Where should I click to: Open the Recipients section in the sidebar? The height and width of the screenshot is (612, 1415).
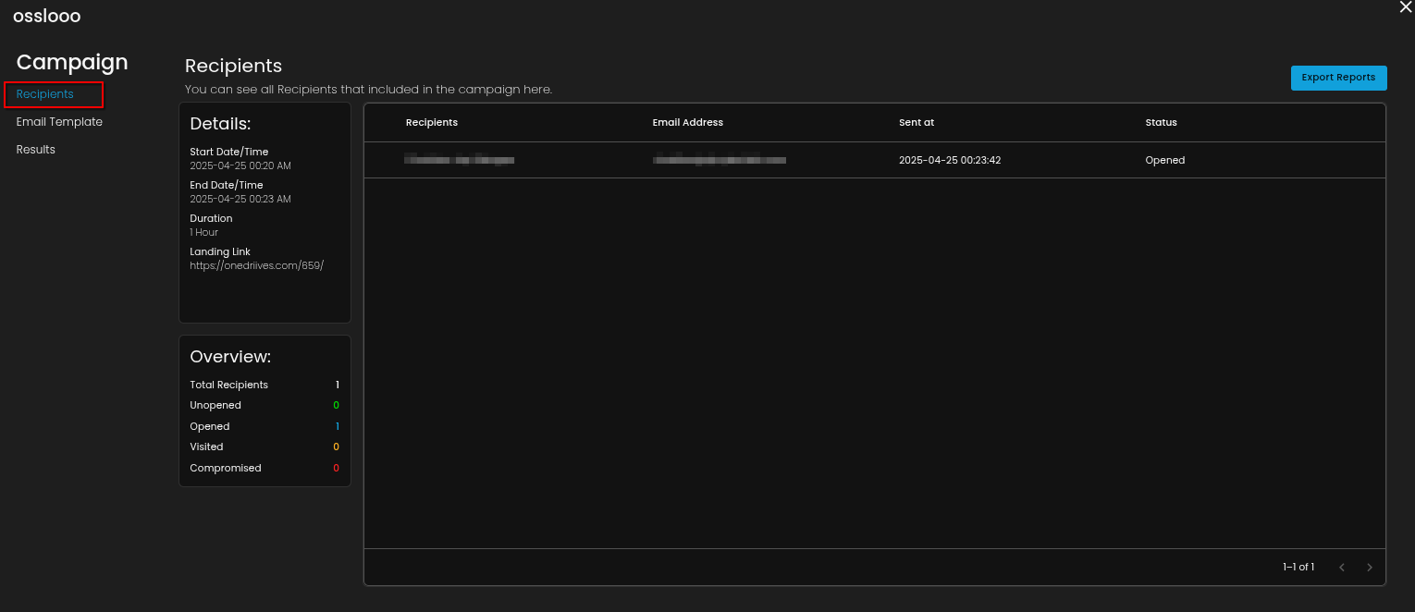[45, 94]
